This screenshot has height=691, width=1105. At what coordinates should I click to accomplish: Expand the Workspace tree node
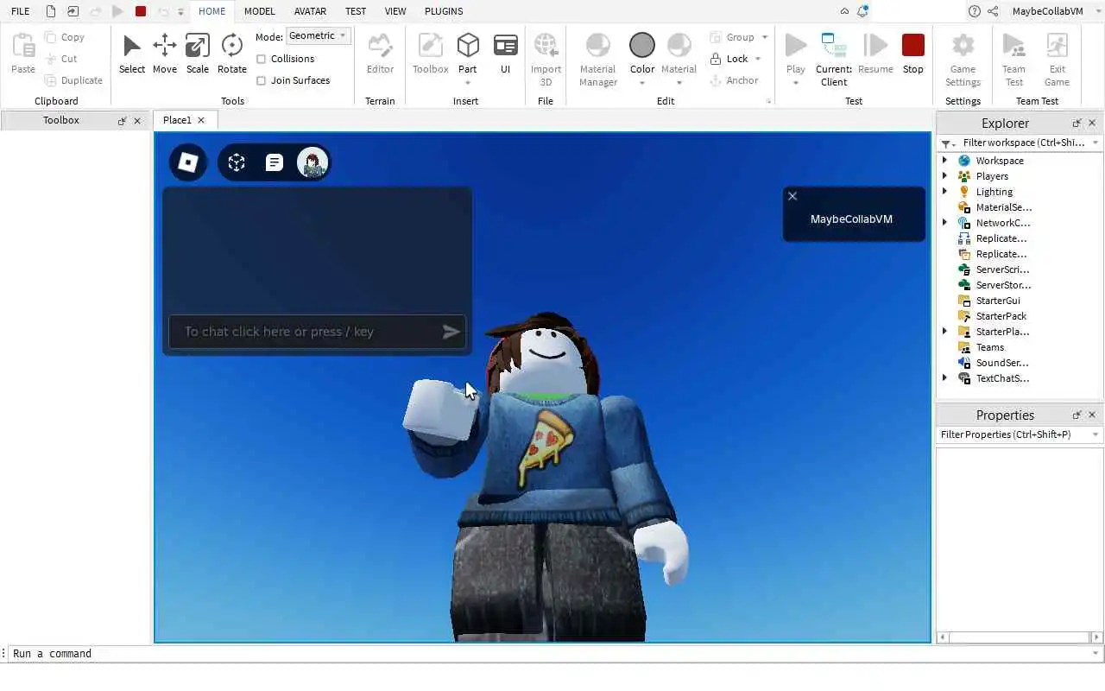click(x=944, y=161)
